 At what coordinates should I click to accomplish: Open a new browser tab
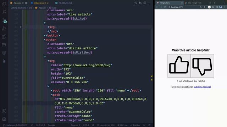tap(215, 3)
